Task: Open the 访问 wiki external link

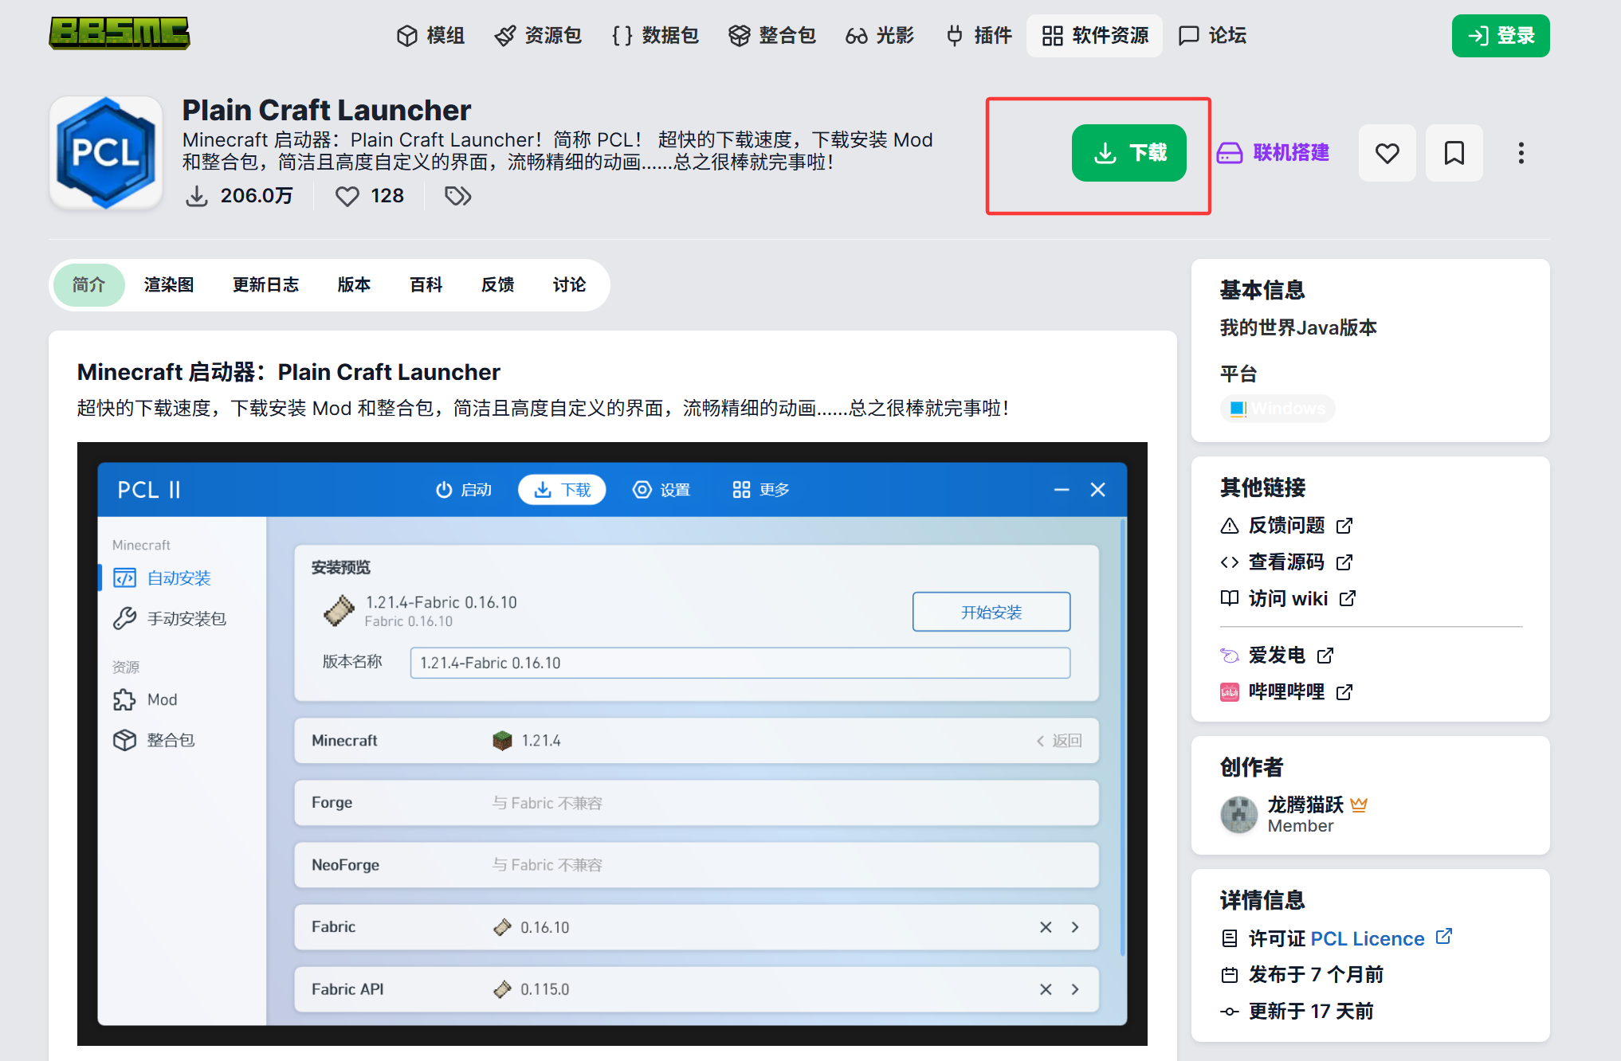Action: click(x=1288, y=599)
